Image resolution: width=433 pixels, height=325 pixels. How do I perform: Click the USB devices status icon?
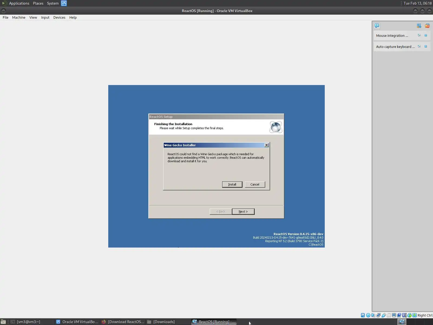coord(383,315)
